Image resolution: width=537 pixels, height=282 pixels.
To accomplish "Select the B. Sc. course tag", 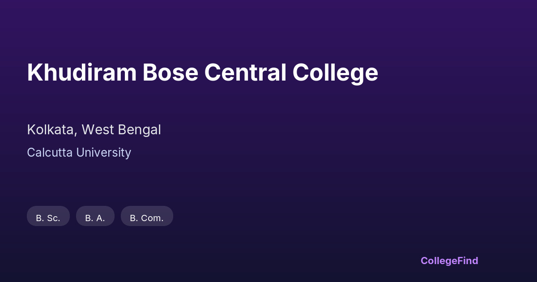I will point(48,218).
